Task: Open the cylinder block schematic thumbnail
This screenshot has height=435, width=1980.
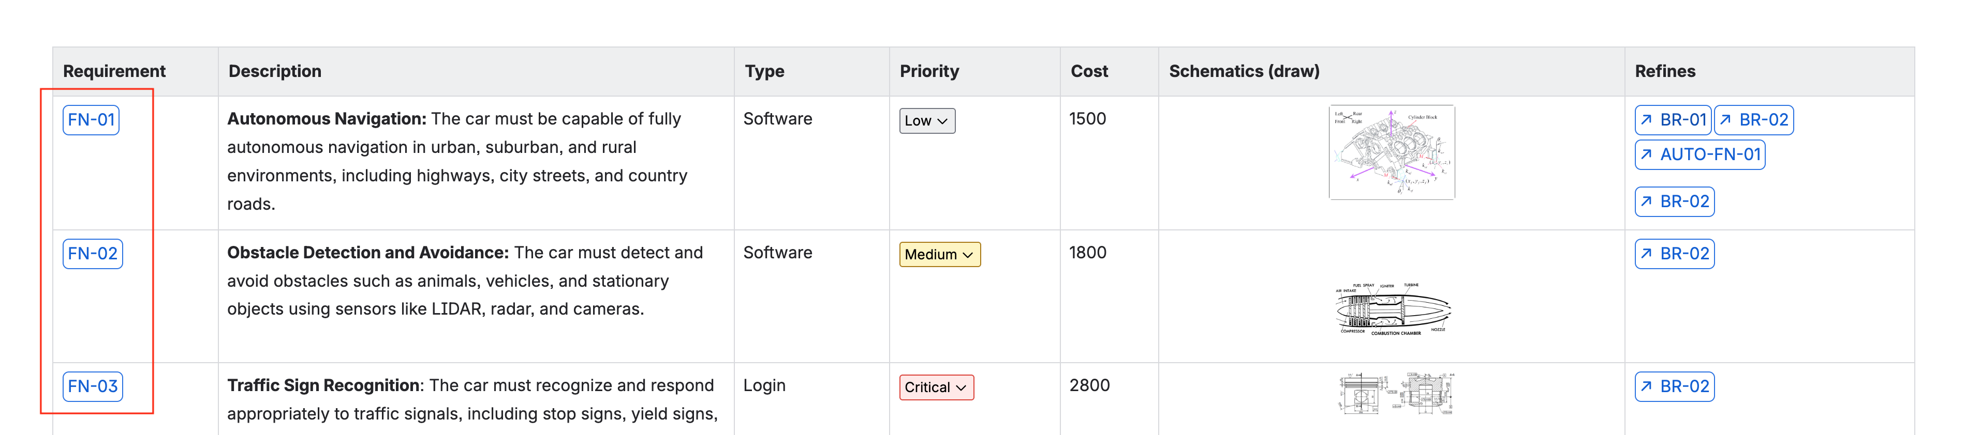Action: click(x=1391, y=153)
